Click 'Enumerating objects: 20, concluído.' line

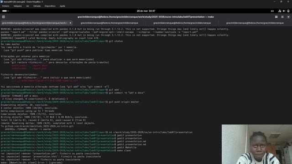(x=25, y=105)
